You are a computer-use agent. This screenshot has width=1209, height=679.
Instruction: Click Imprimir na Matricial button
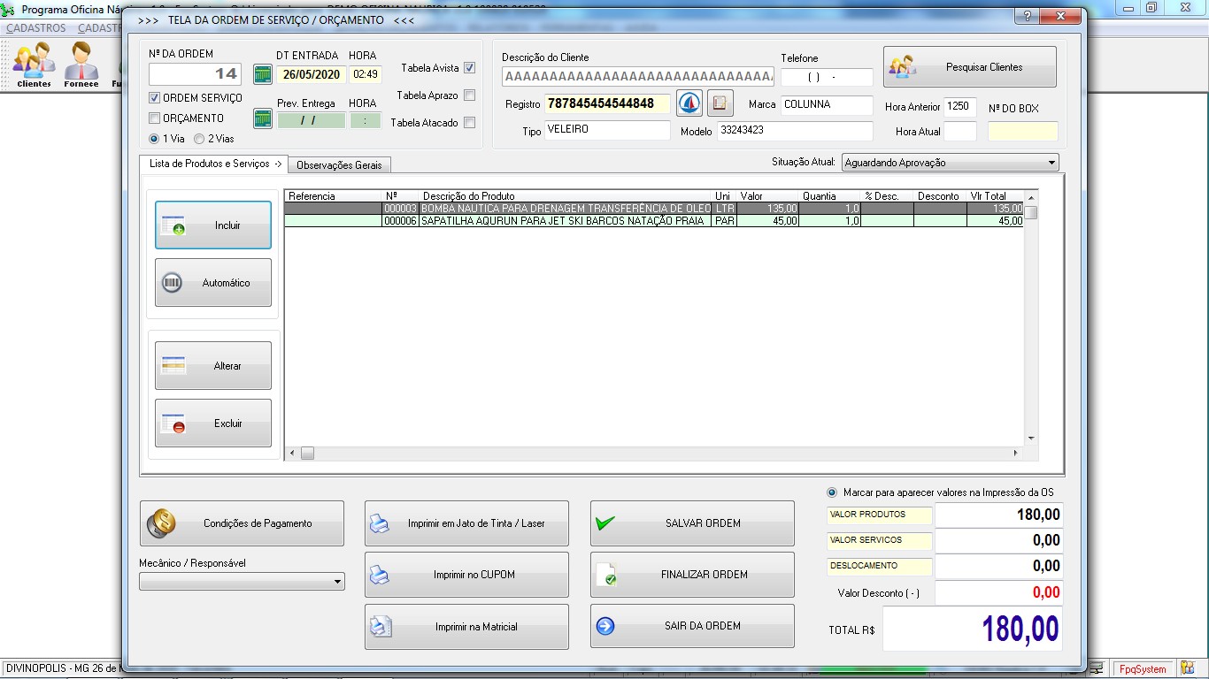466,627
